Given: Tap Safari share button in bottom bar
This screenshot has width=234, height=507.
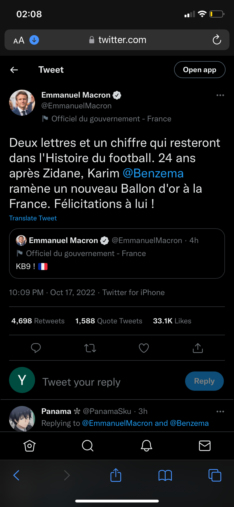Looking at the screenshot, I should point(116,475).
